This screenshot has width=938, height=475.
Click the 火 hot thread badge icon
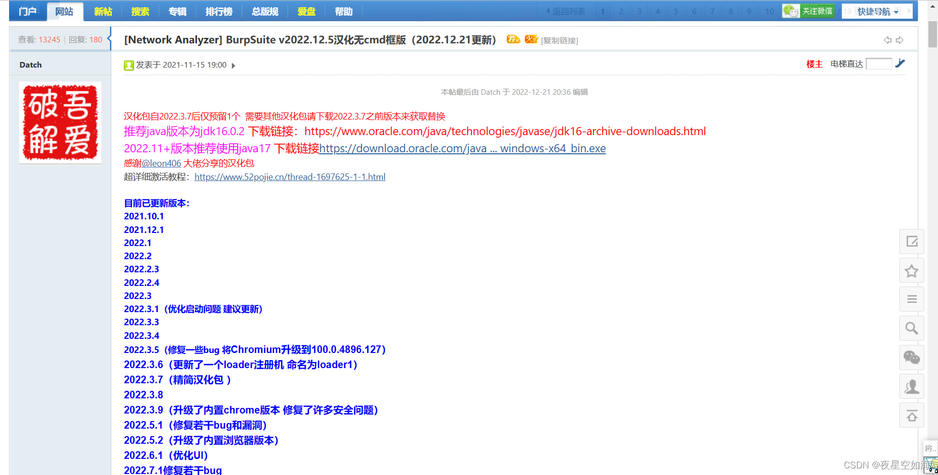pos(531,39)
